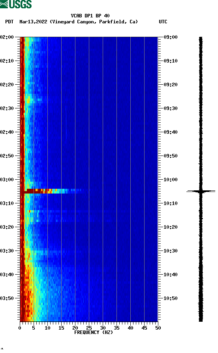The height and width of the screenshot is (353, 218).
Task: Click the 35 Hz frequency tick label
Action: click(x=117, y=328)
